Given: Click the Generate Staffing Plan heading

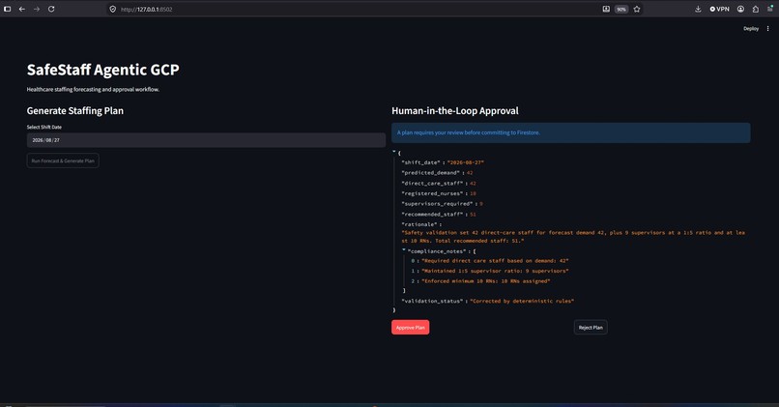Looking at the screenshot, I should (x=75, y=111).
